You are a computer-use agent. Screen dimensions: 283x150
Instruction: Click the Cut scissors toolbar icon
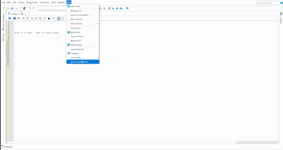(17, 8)
